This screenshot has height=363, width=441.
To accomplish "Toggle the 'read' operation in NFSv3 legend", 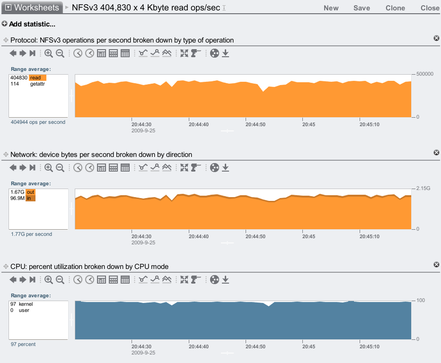I will point(37,78).
